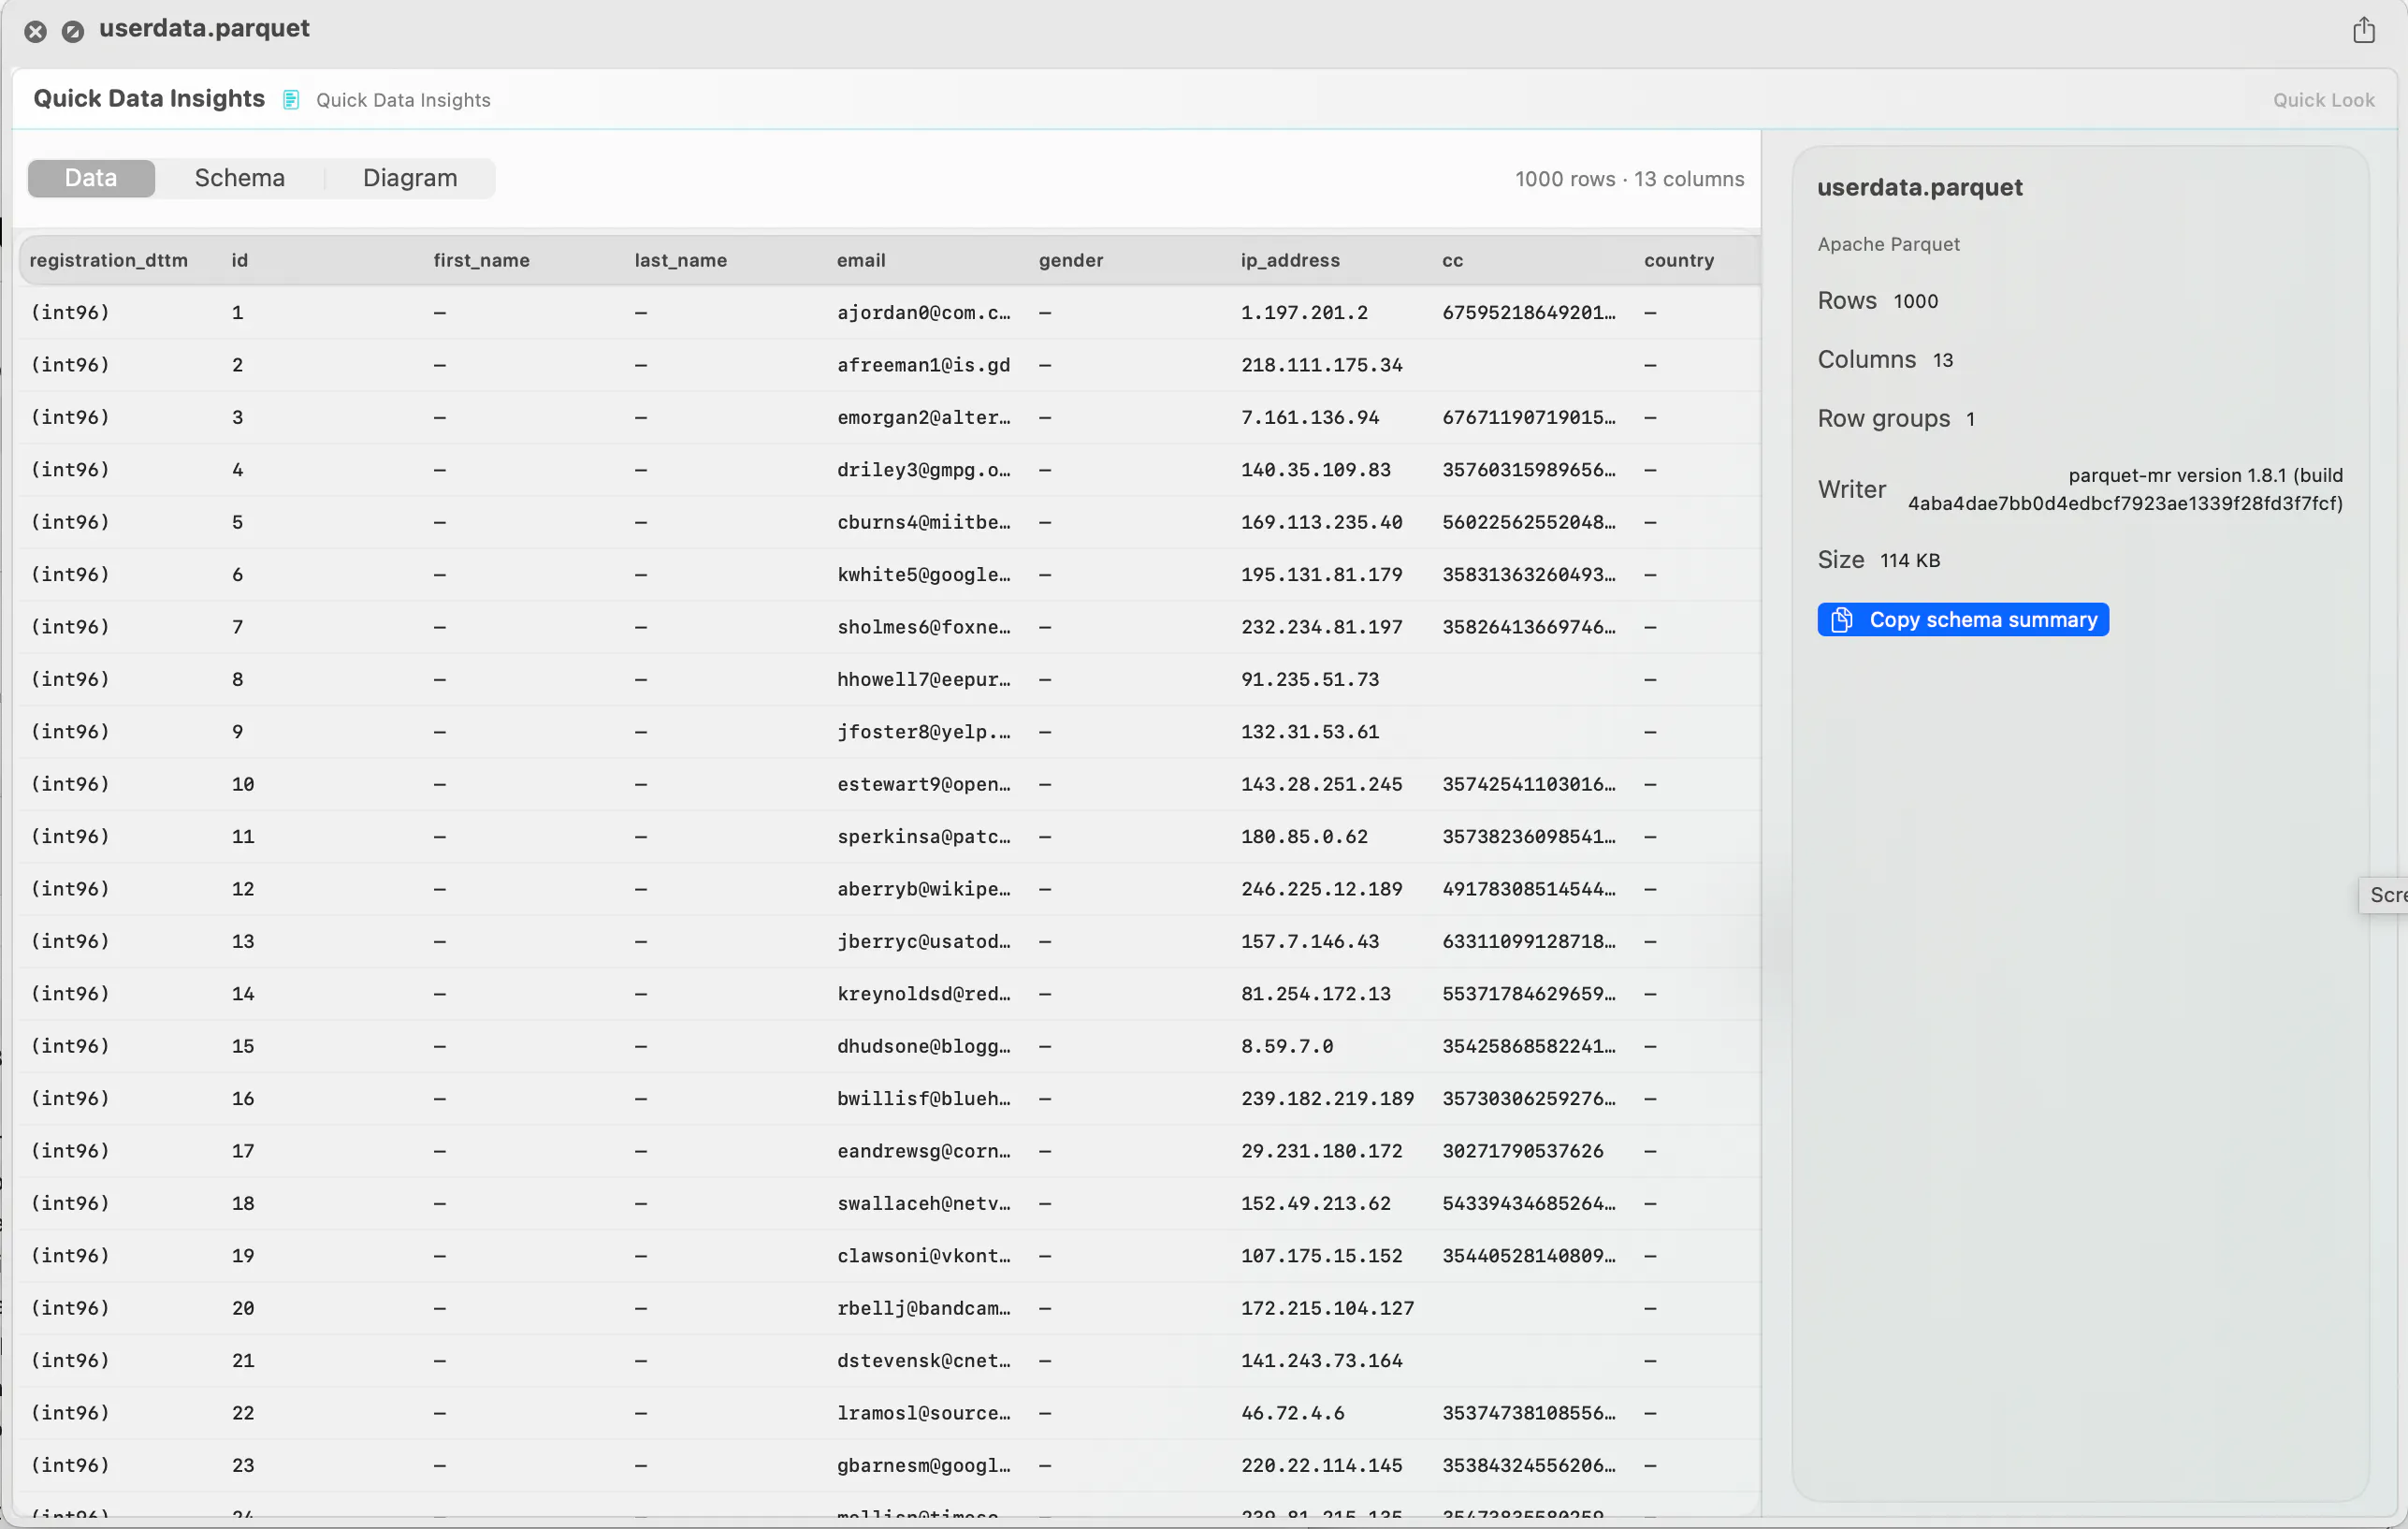Click the partially hidden Scre tooltip at right edge
Image resolution: width=2408 pixels, height=1529 pixels.
click(2384, 895)
